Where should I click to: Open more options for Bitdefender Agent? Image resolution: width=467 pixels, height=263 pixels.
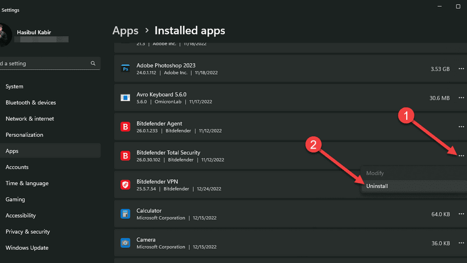(461, 127)
